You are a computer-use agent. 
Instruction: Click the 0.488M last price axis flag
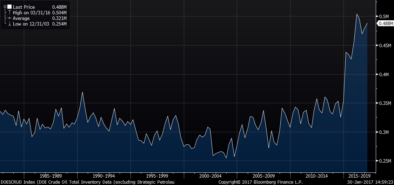[386, 23]
